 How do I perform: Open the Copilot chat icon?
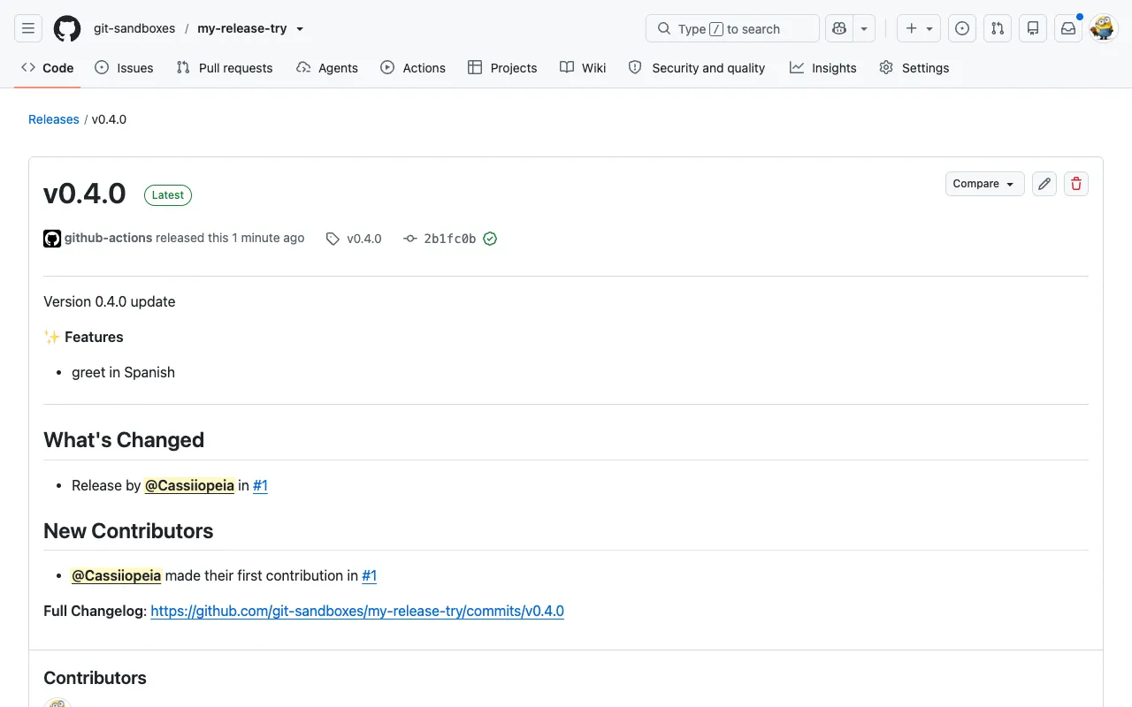[839, 28]
